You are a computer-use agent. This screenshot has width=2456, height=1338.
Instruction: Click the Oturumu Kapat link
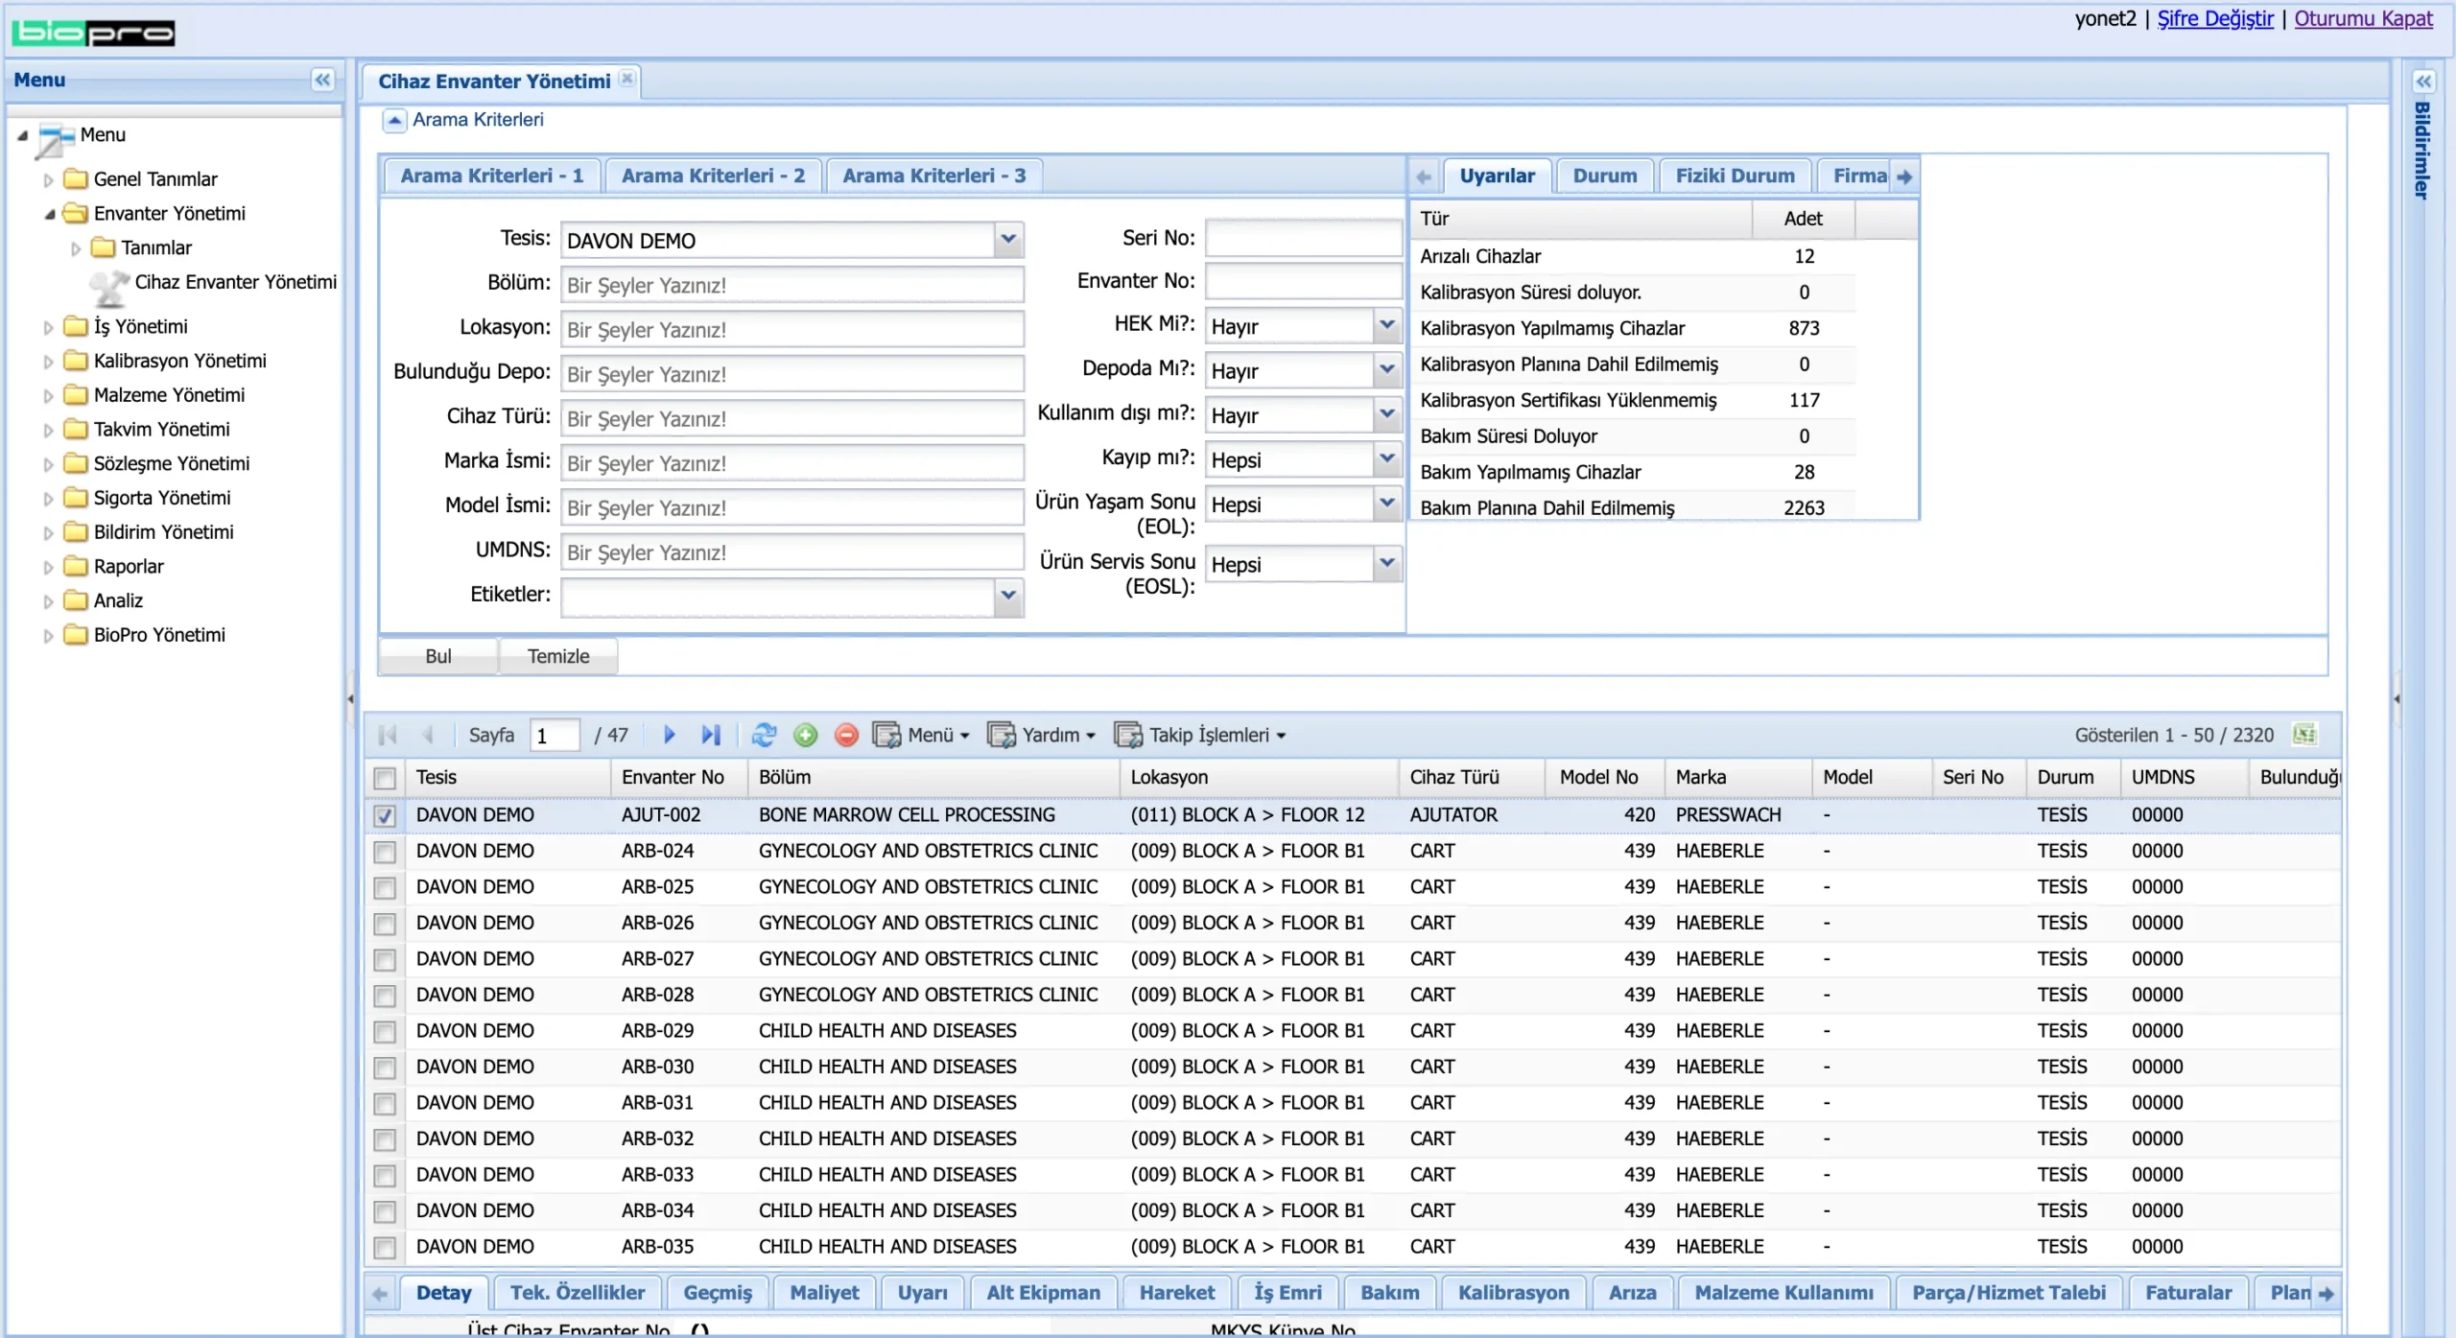click(2363, 19)
